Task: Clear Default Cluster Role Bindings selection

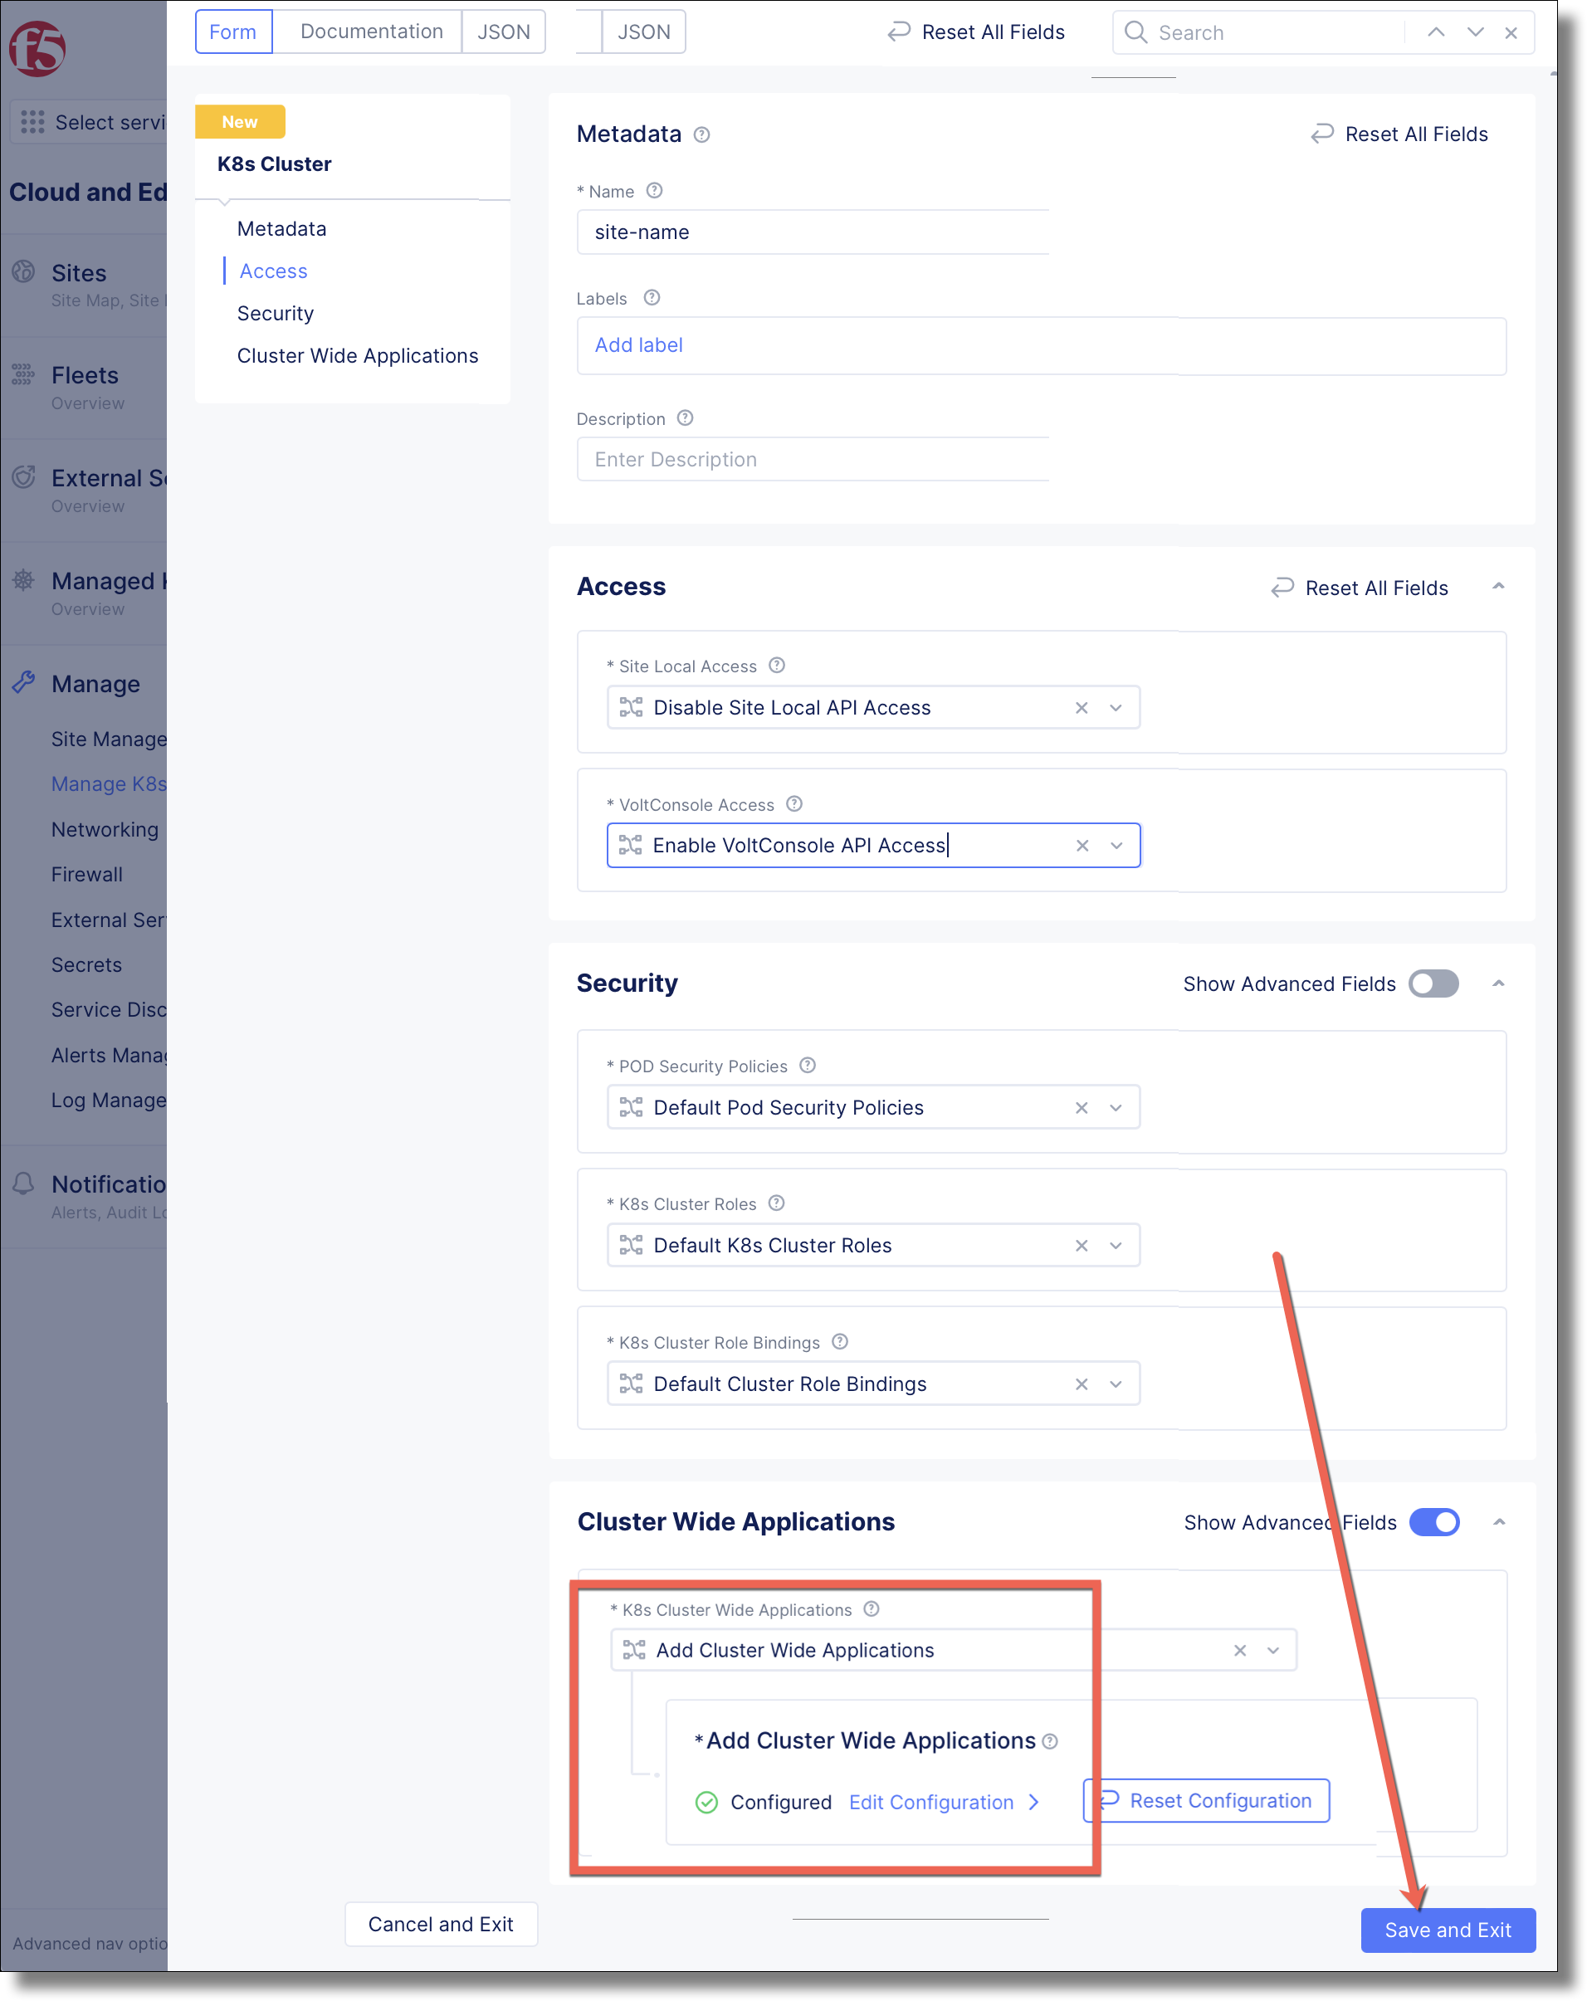Action: click(1082, 1384)
